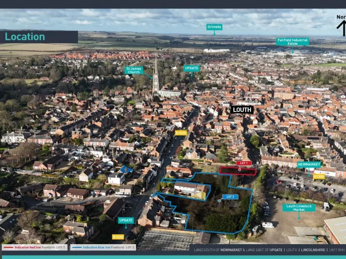Click the Indicative Red line legend entry
346x259 pixels.
(35, 247)
